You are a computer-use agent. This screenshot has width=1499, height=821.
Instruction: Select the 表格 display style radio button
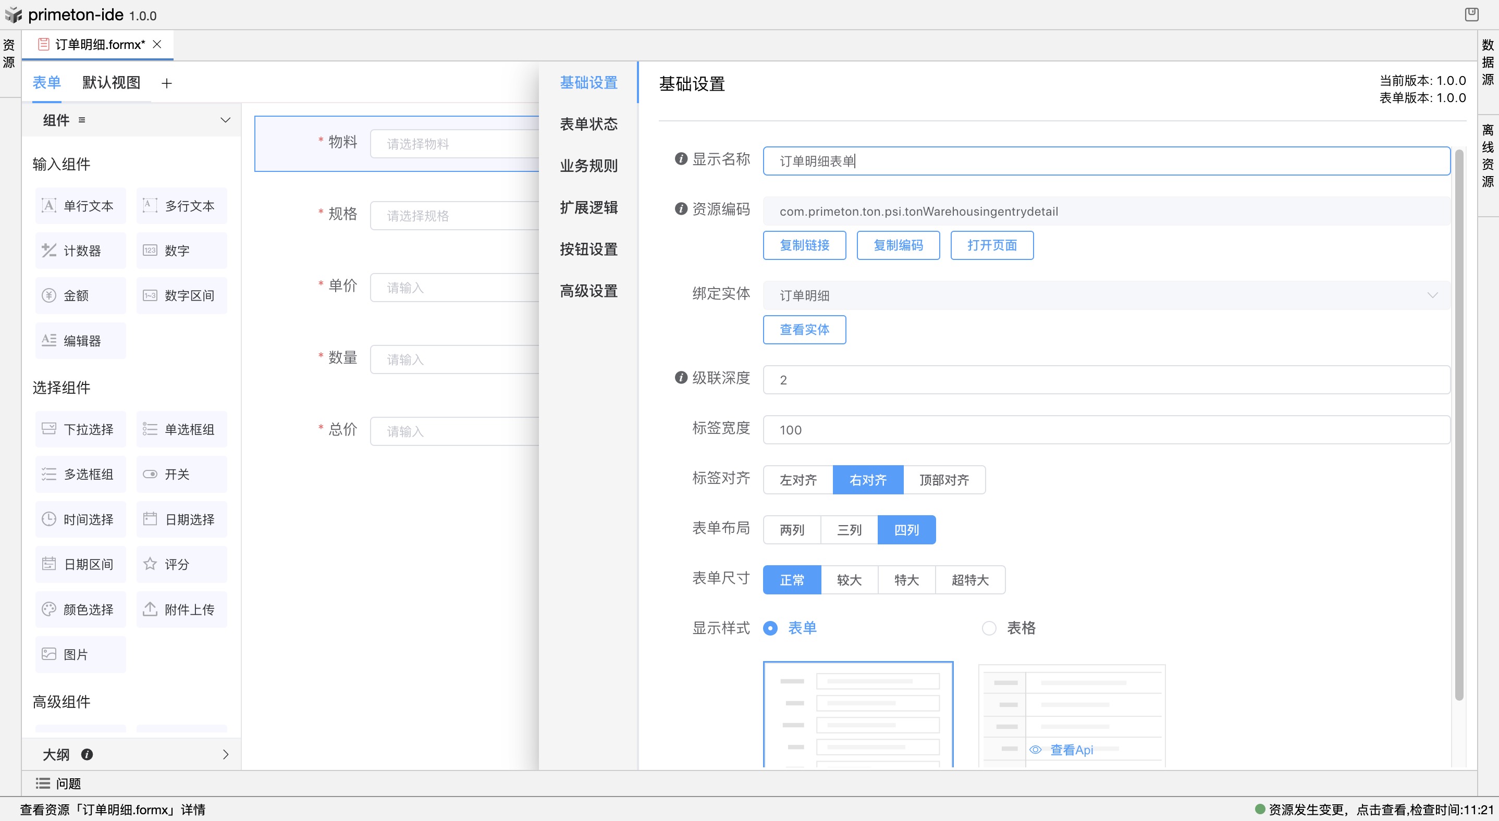(x=989, y=628)
